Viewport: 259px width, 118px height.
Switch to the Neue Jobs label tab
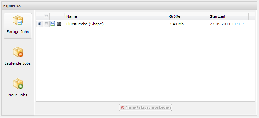[18, 95]
